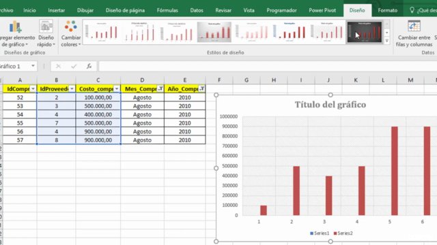
Task: Select Series2 legend entry
Action: pos(343,233)
